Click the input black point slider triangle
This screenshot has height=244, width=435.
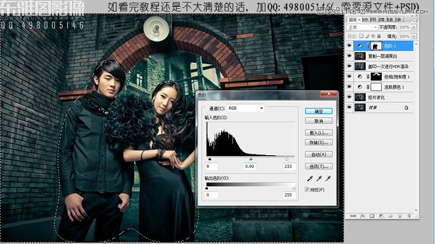point(210,159)
